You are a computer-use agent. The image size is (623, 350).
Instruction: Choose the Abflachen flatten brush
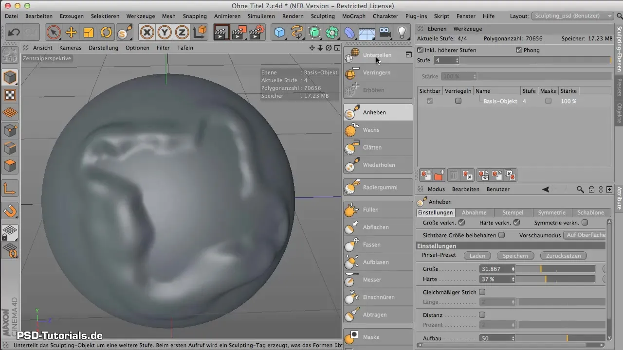pos(378,227)
